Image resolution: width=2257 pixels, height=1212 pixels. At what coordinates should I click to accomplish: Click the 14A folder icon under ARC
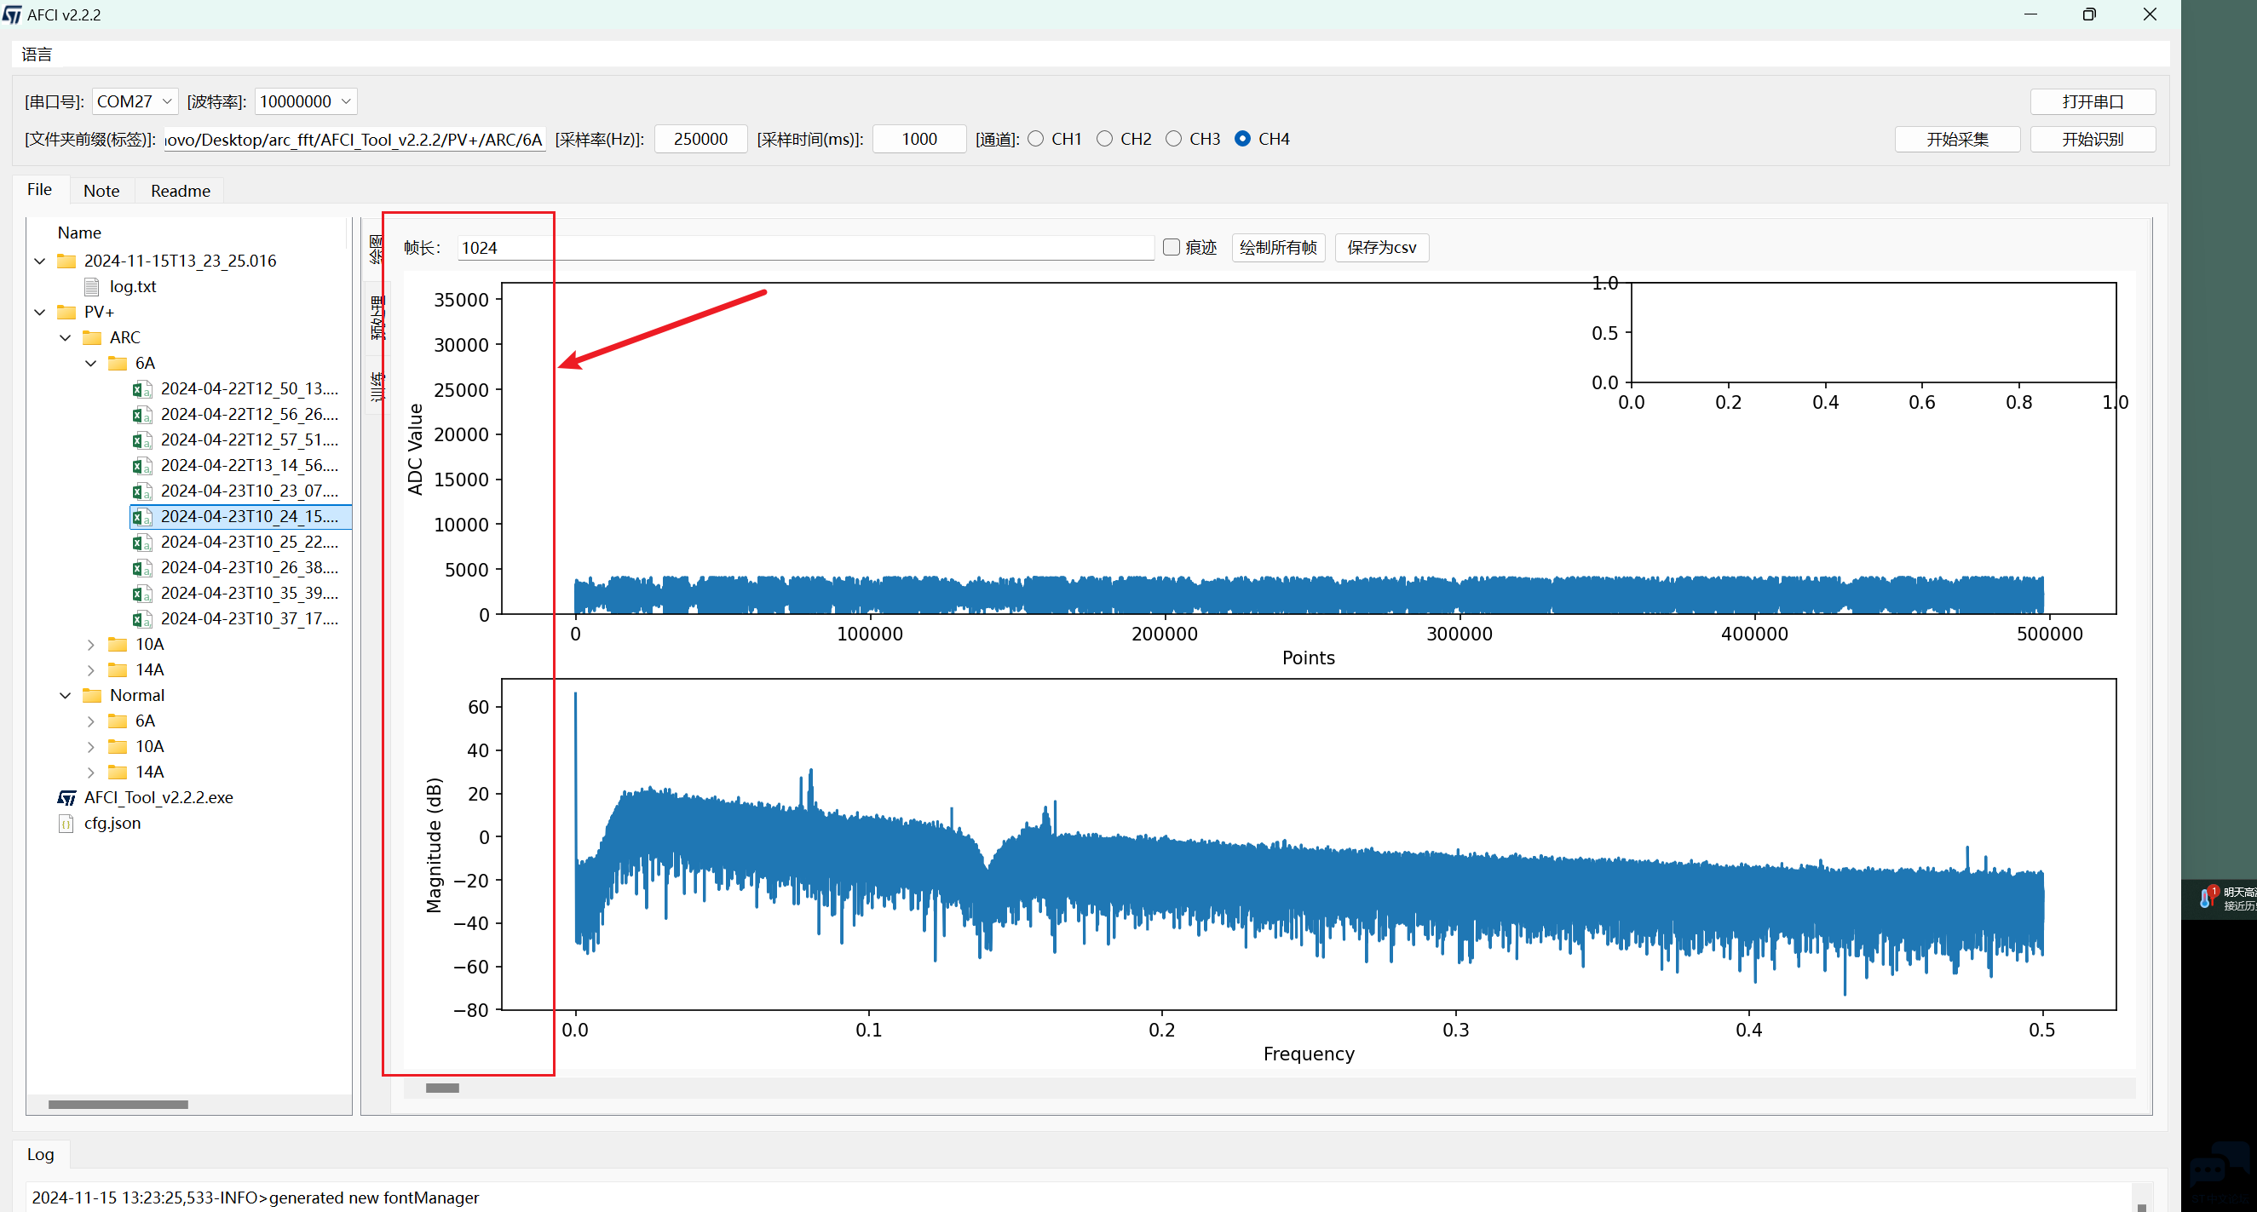pos(118,670)
